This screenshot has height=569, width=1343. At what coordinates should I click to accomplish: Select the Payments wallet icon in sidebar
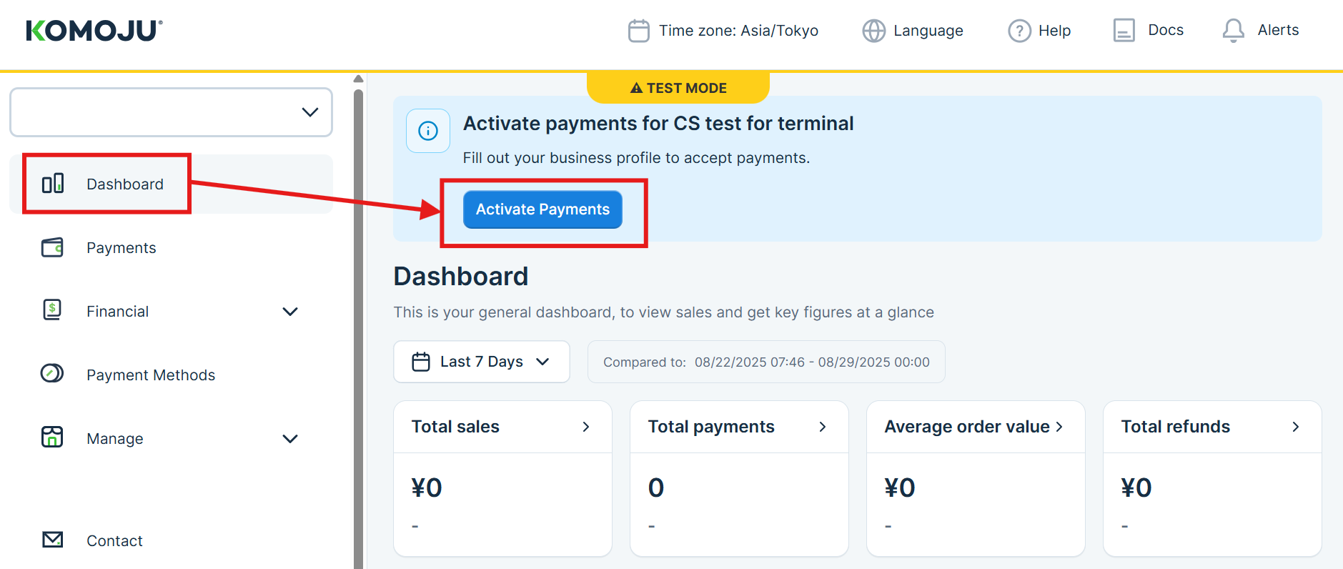click(52, 247)
